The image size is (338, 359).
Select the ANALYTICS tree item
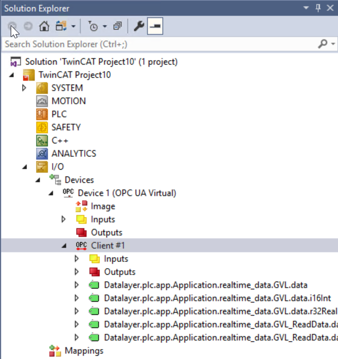coord(74,154)
